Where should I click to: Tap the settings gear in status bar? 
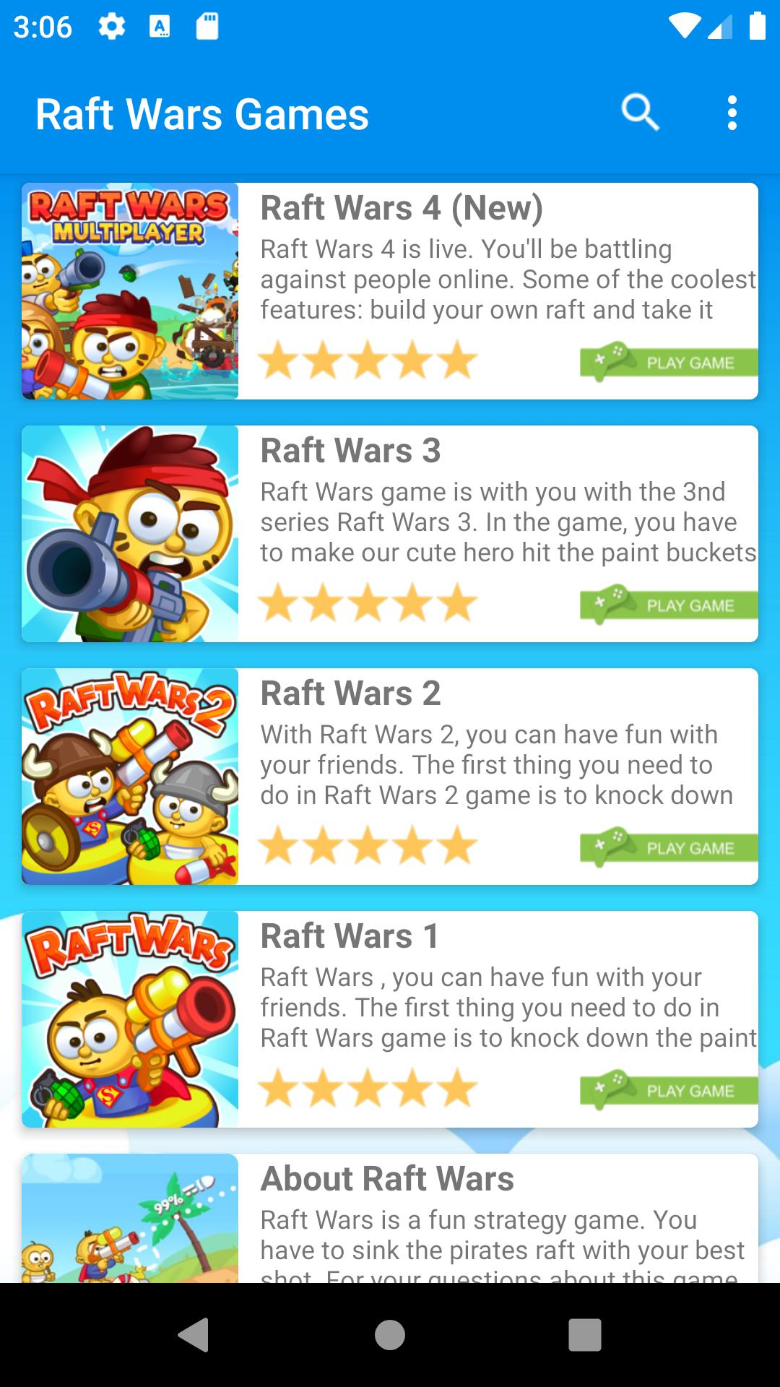tap(112, 27)
